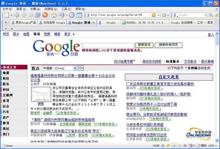The width and height of the screenshot is (220, 149).
Task: Expand the undo dropdown arrow
Action: 66,15
